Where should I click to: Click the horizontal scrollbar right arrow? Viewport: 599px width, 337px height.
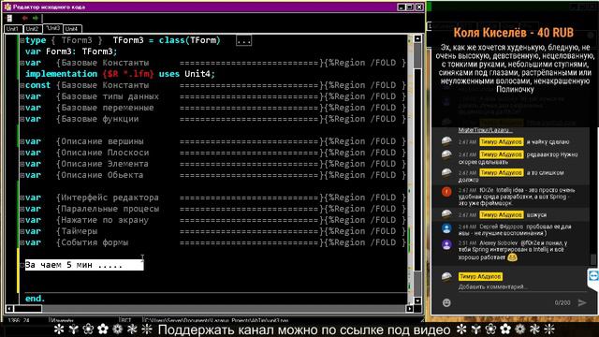pos(410,308)
